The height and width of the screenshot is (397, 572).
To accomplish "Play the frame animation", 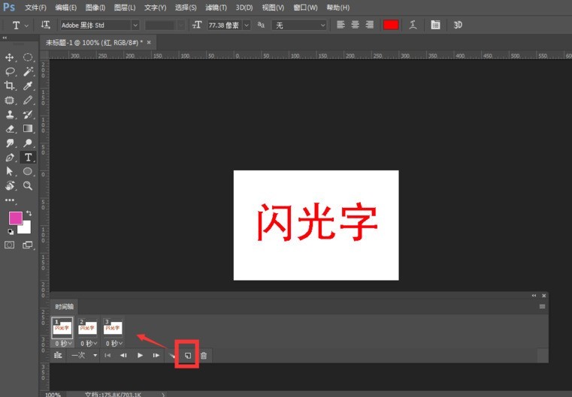I will point(140,356).
